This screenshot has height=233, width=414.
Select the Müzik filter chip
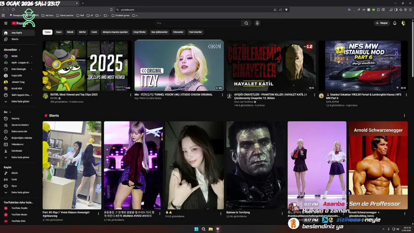point(70,32)
